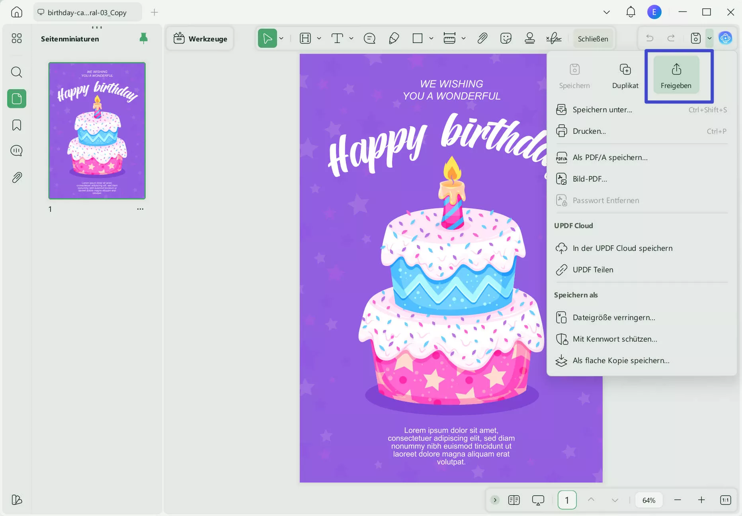Open the signature tool
The width and height of the screenshot is (742, 516).
(553, 39)
